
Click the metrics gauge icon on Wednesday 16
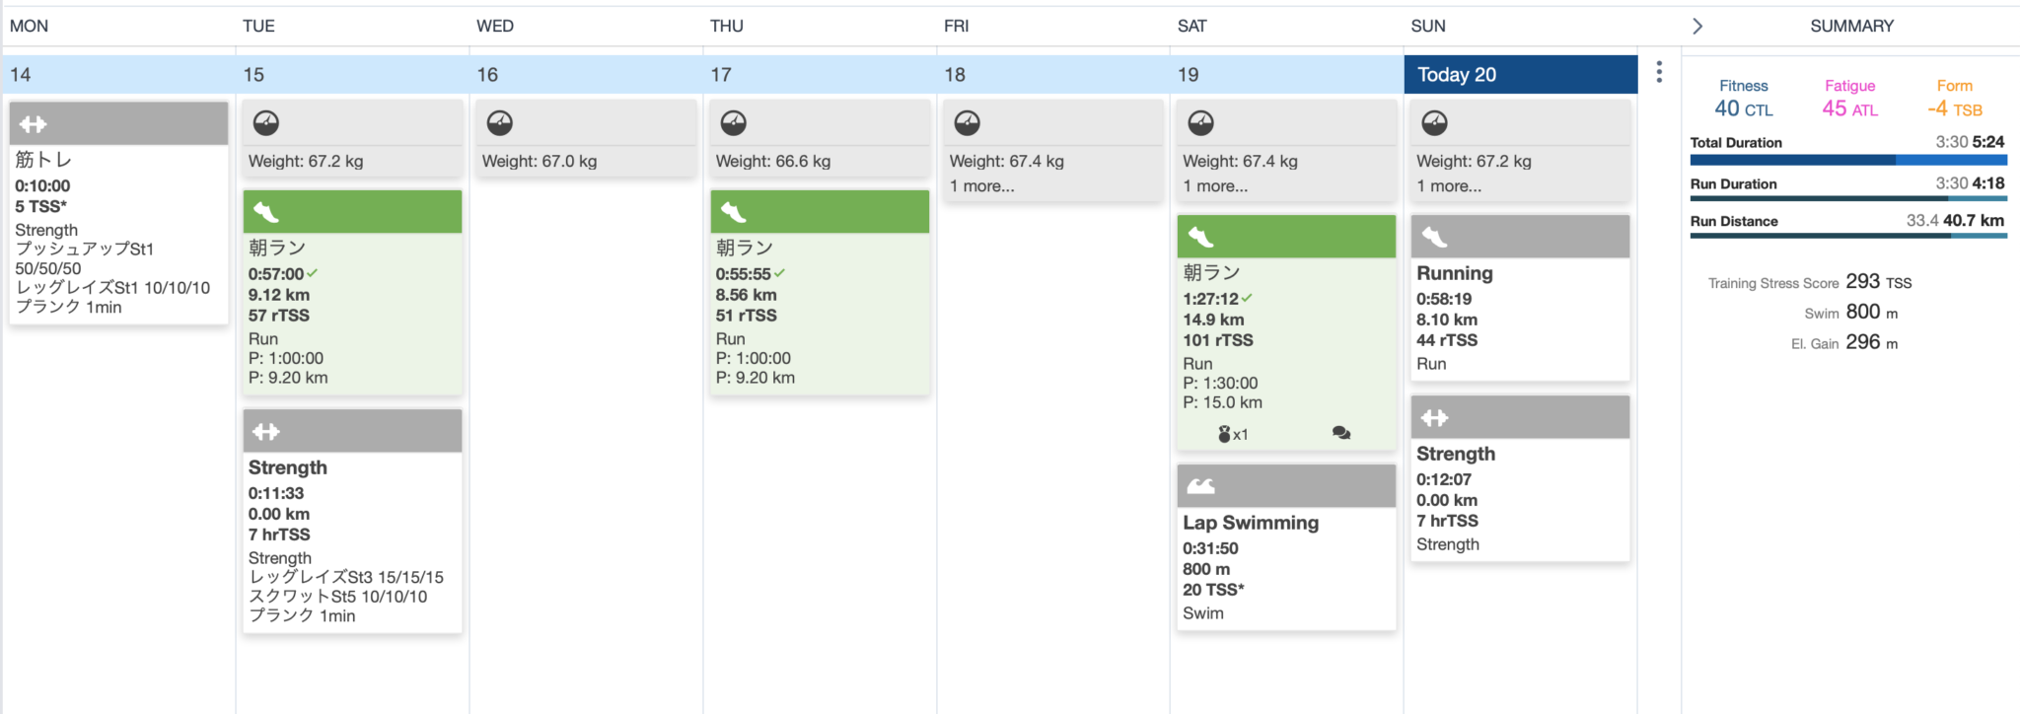coord(500,123)
